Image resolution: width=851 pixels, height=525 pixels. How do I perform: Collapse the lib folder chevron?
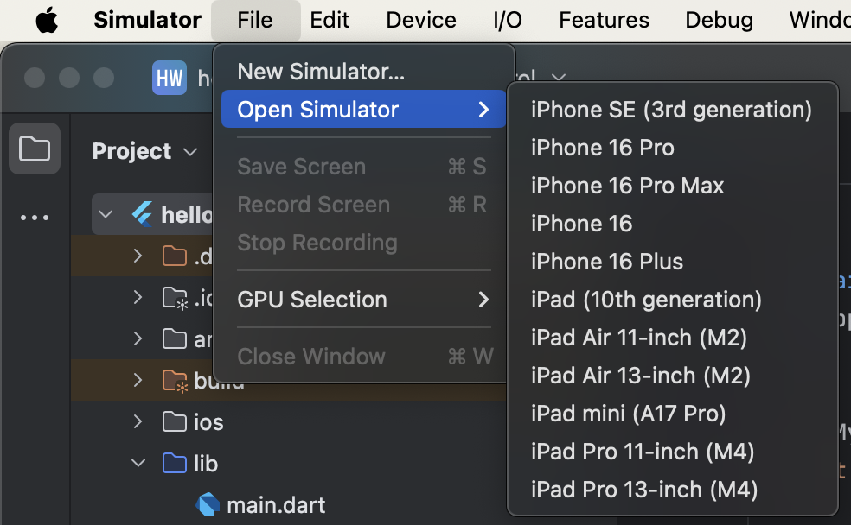tap(138, 463)
